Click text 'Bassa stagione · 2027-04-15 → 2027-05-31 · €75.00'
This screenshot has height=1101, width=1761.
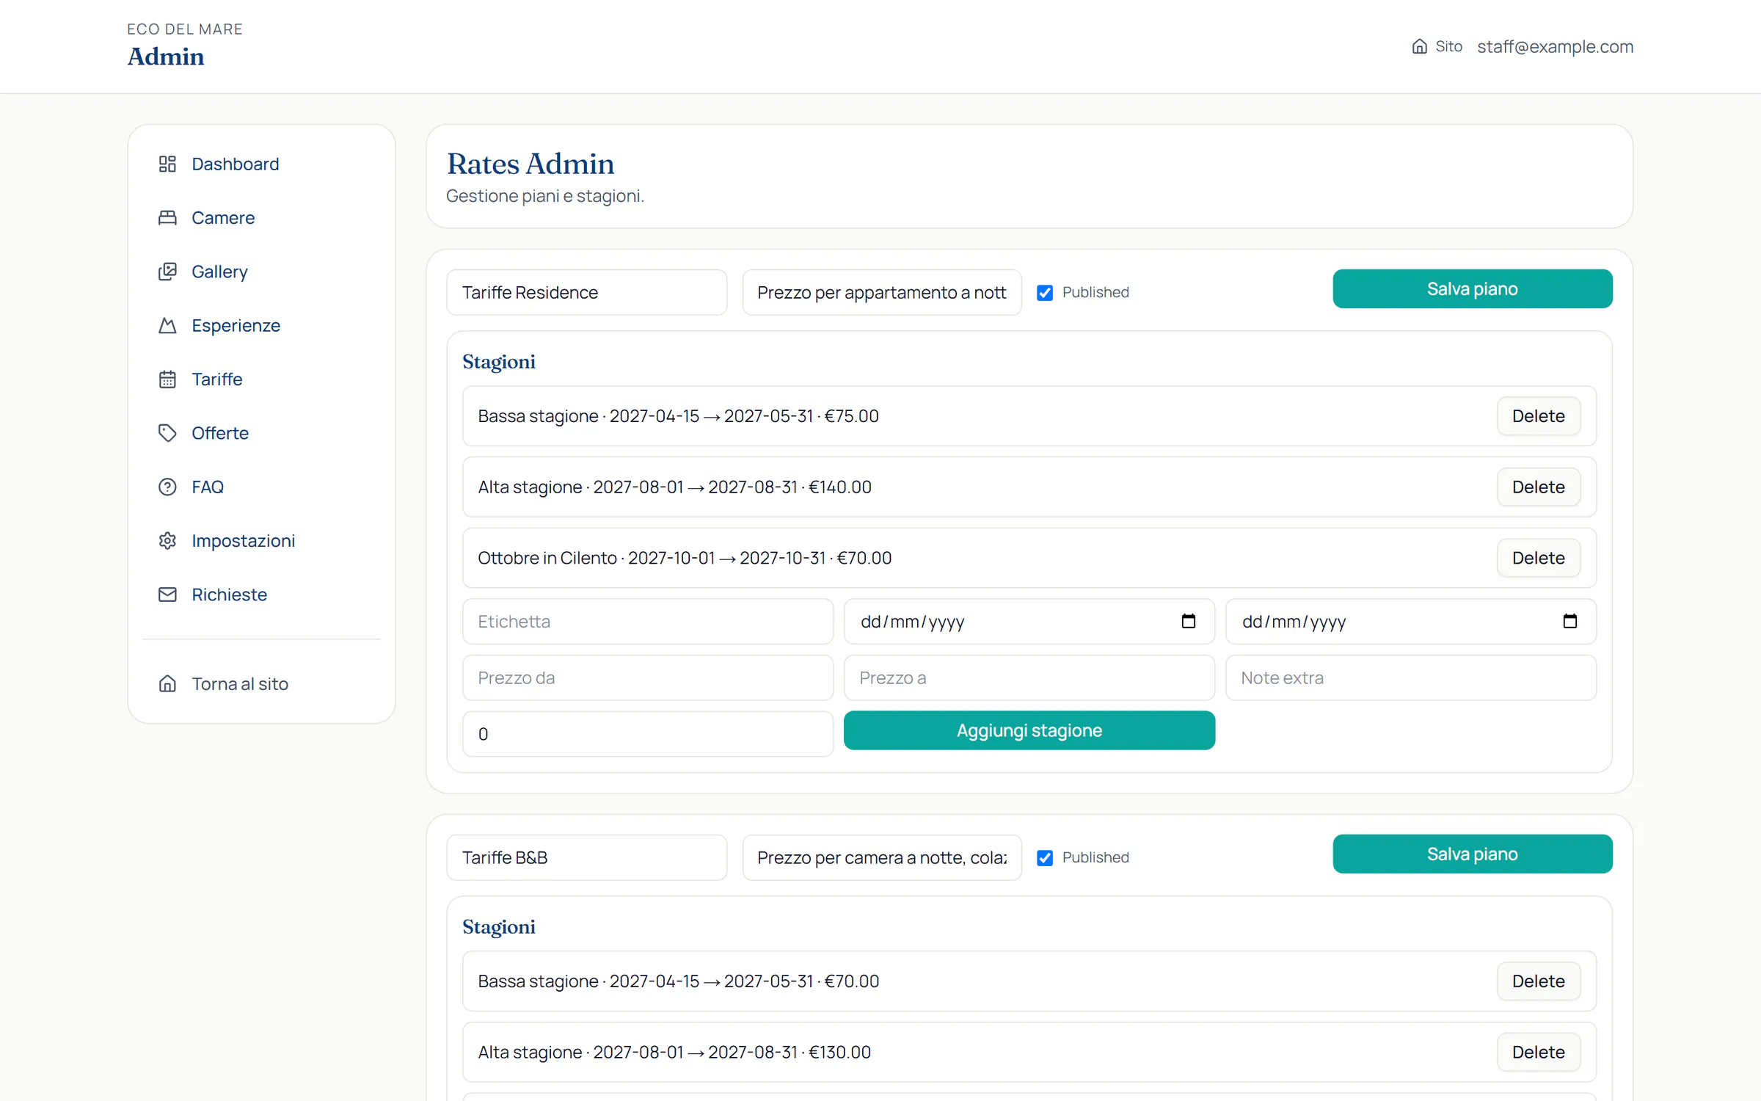coord(678,416)
